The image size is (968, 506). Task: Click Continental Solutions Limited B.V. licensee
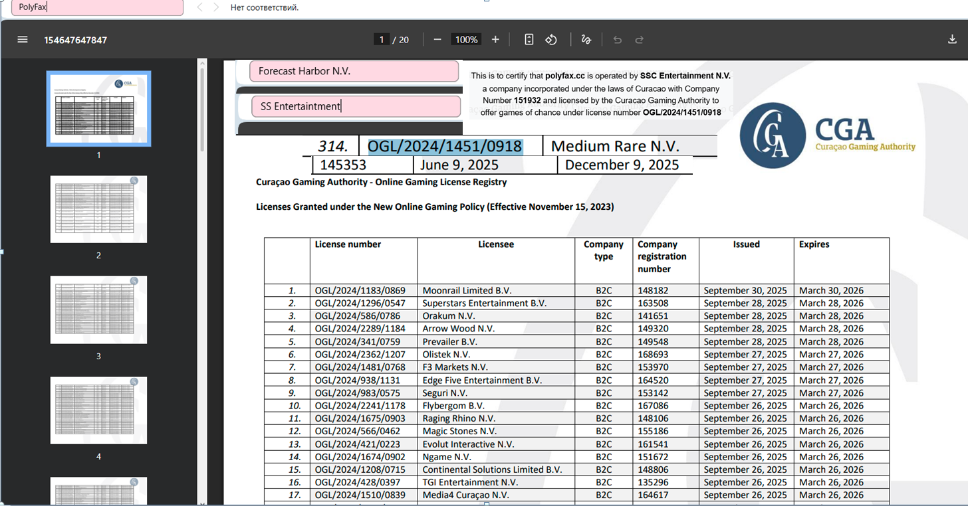(x=493, y=469)
